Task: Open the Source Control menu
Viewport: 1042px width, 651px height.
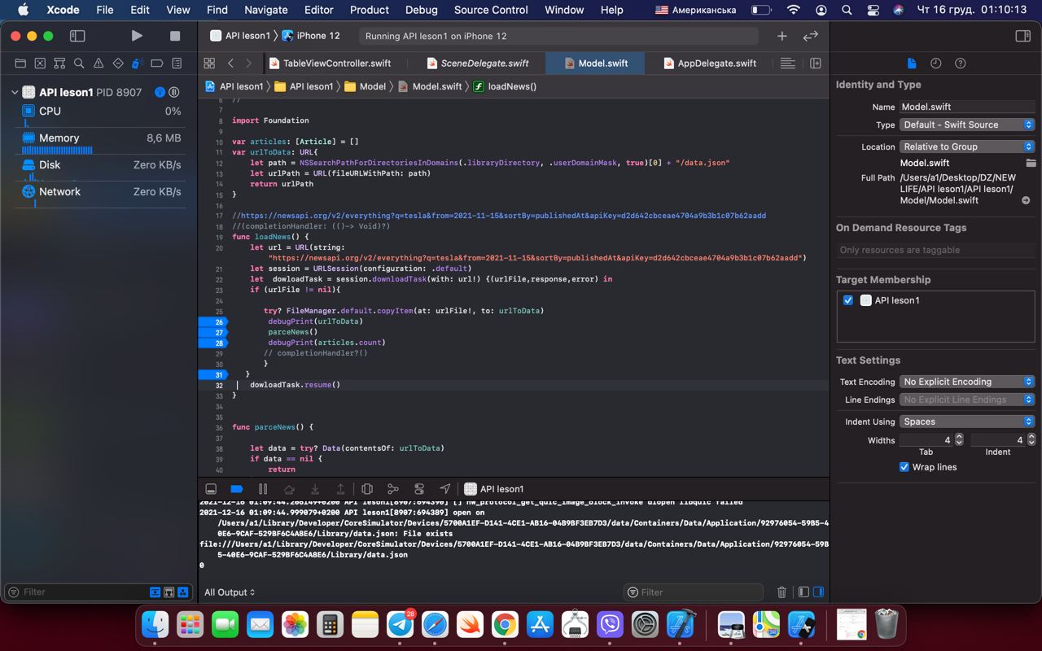Action: coord(491,10)
